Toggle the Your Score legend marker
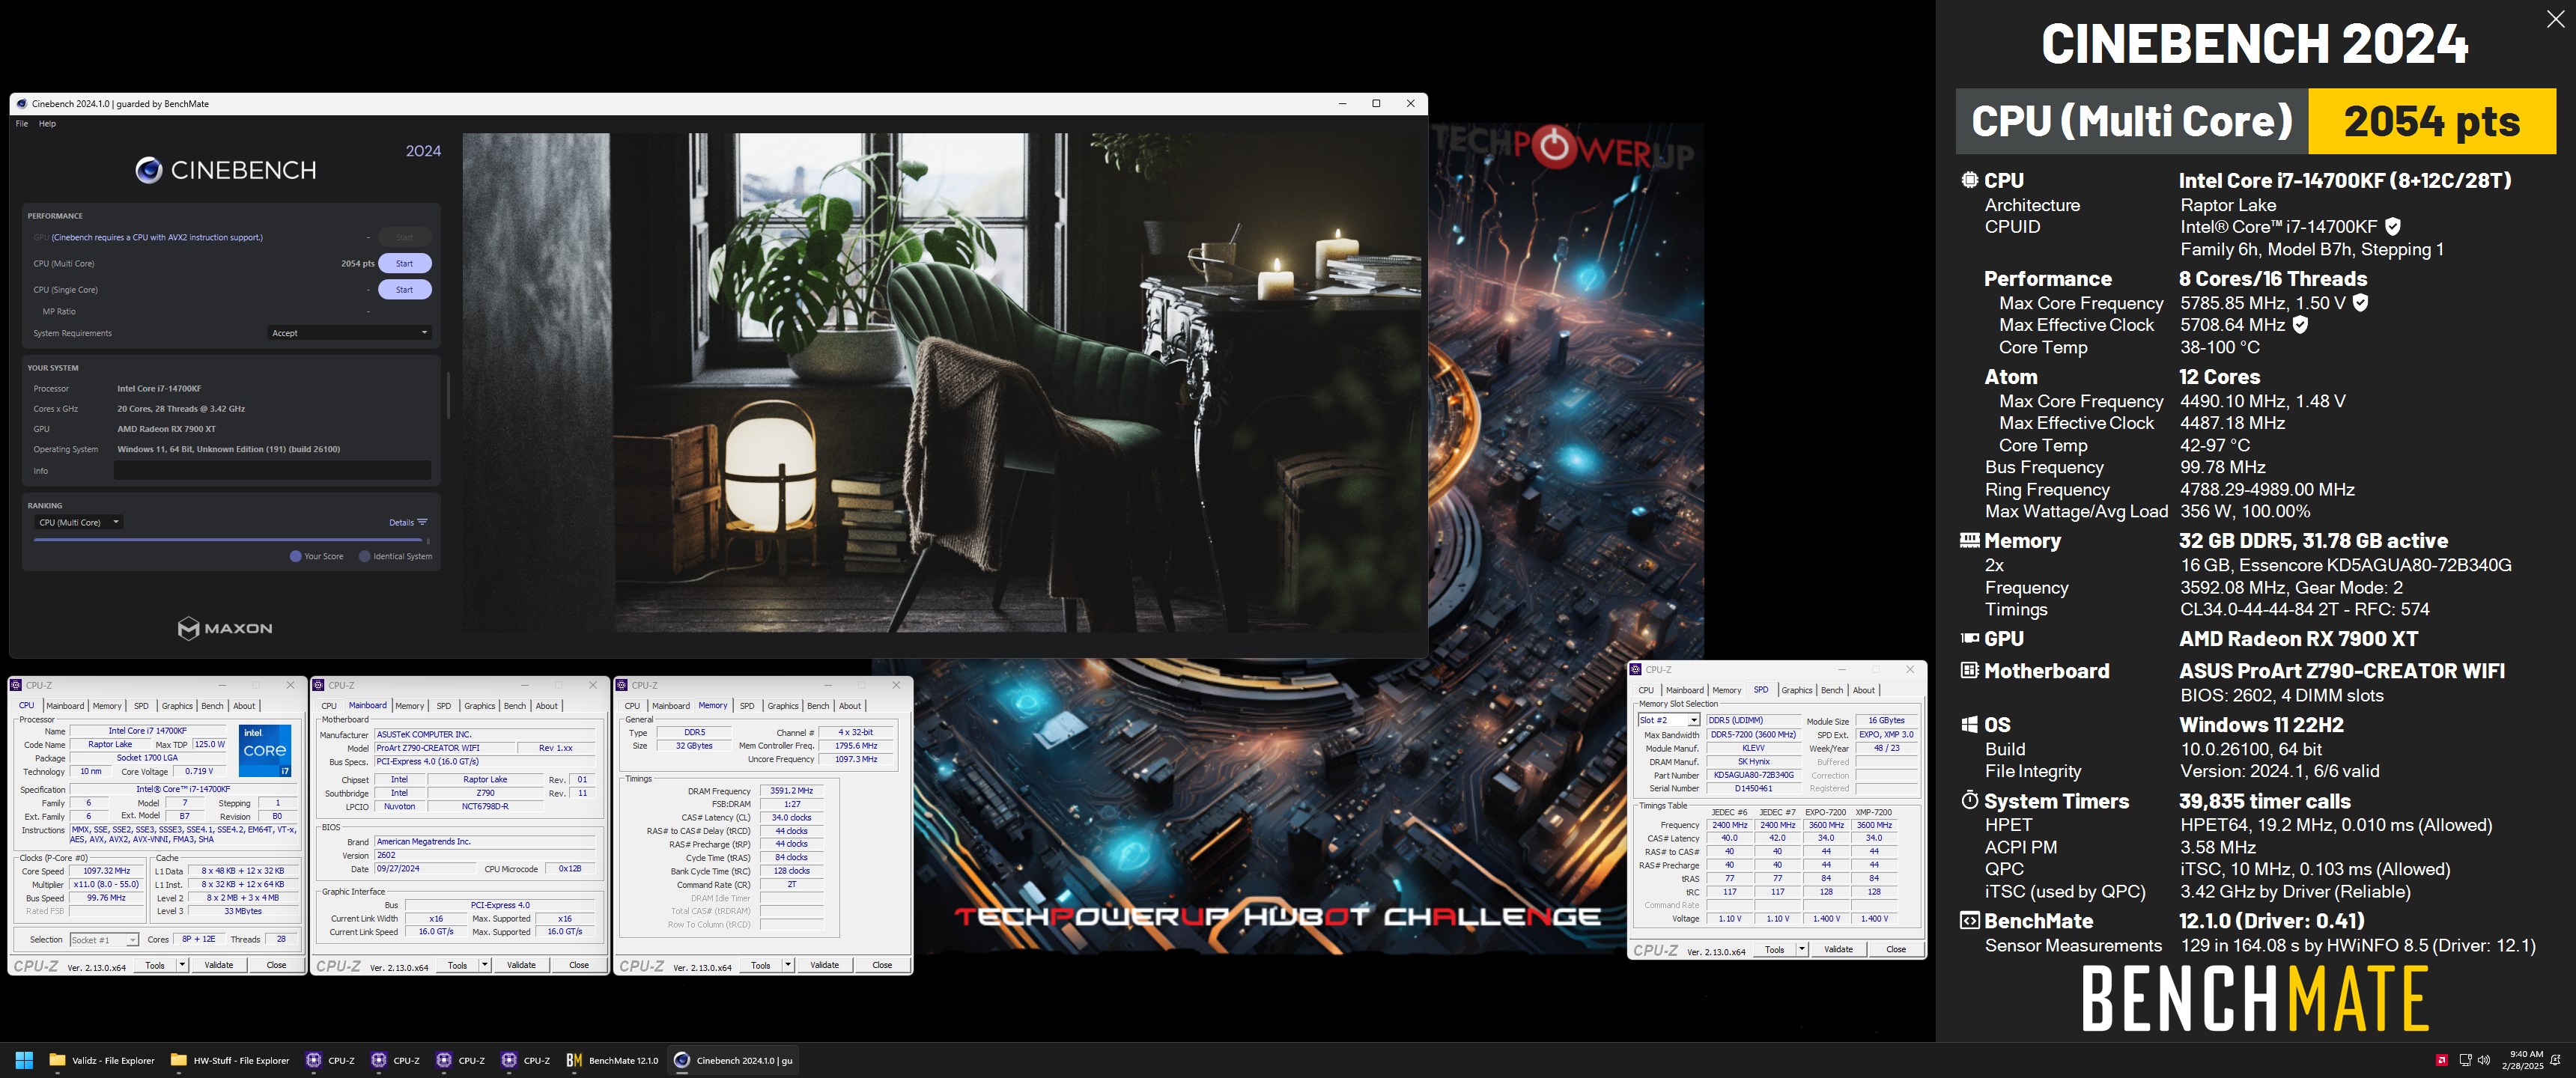 pyautogui.click(x=295, y=556)
